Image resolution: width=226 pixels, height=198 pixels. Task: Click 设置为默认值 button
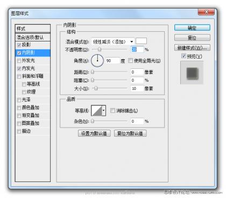(x=94, y=133)
